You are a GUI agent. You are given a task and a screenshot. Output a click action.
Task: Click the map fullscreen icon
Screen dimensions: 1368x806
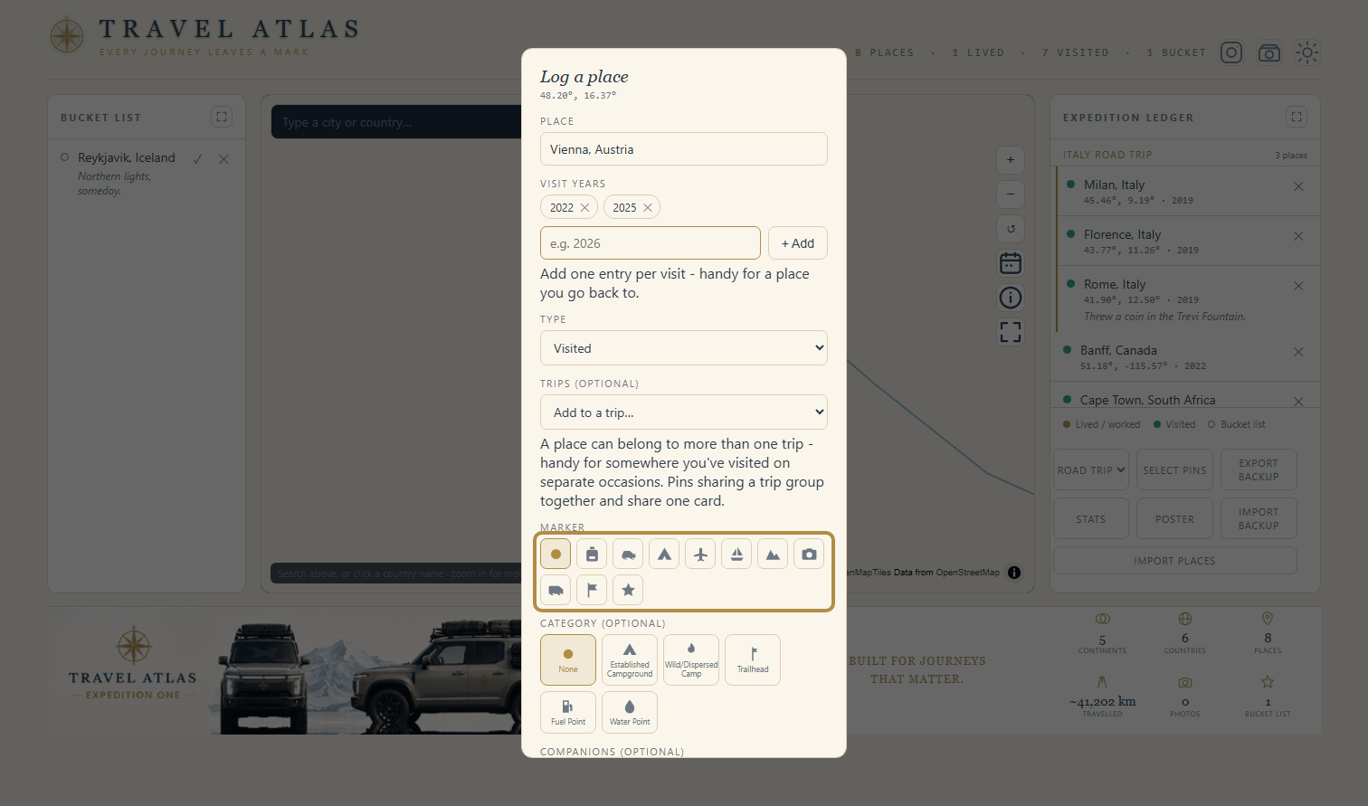(1011, 332)
